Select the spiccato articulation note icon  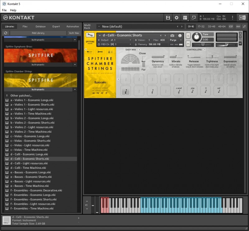(126, 91)
